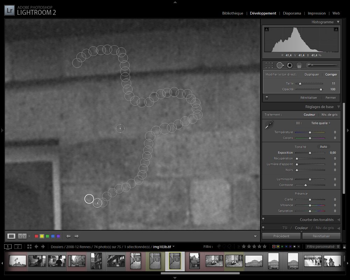Toggle the spot removal on/off switch
This screenshot has width=350, height=280.
point(267,98)
